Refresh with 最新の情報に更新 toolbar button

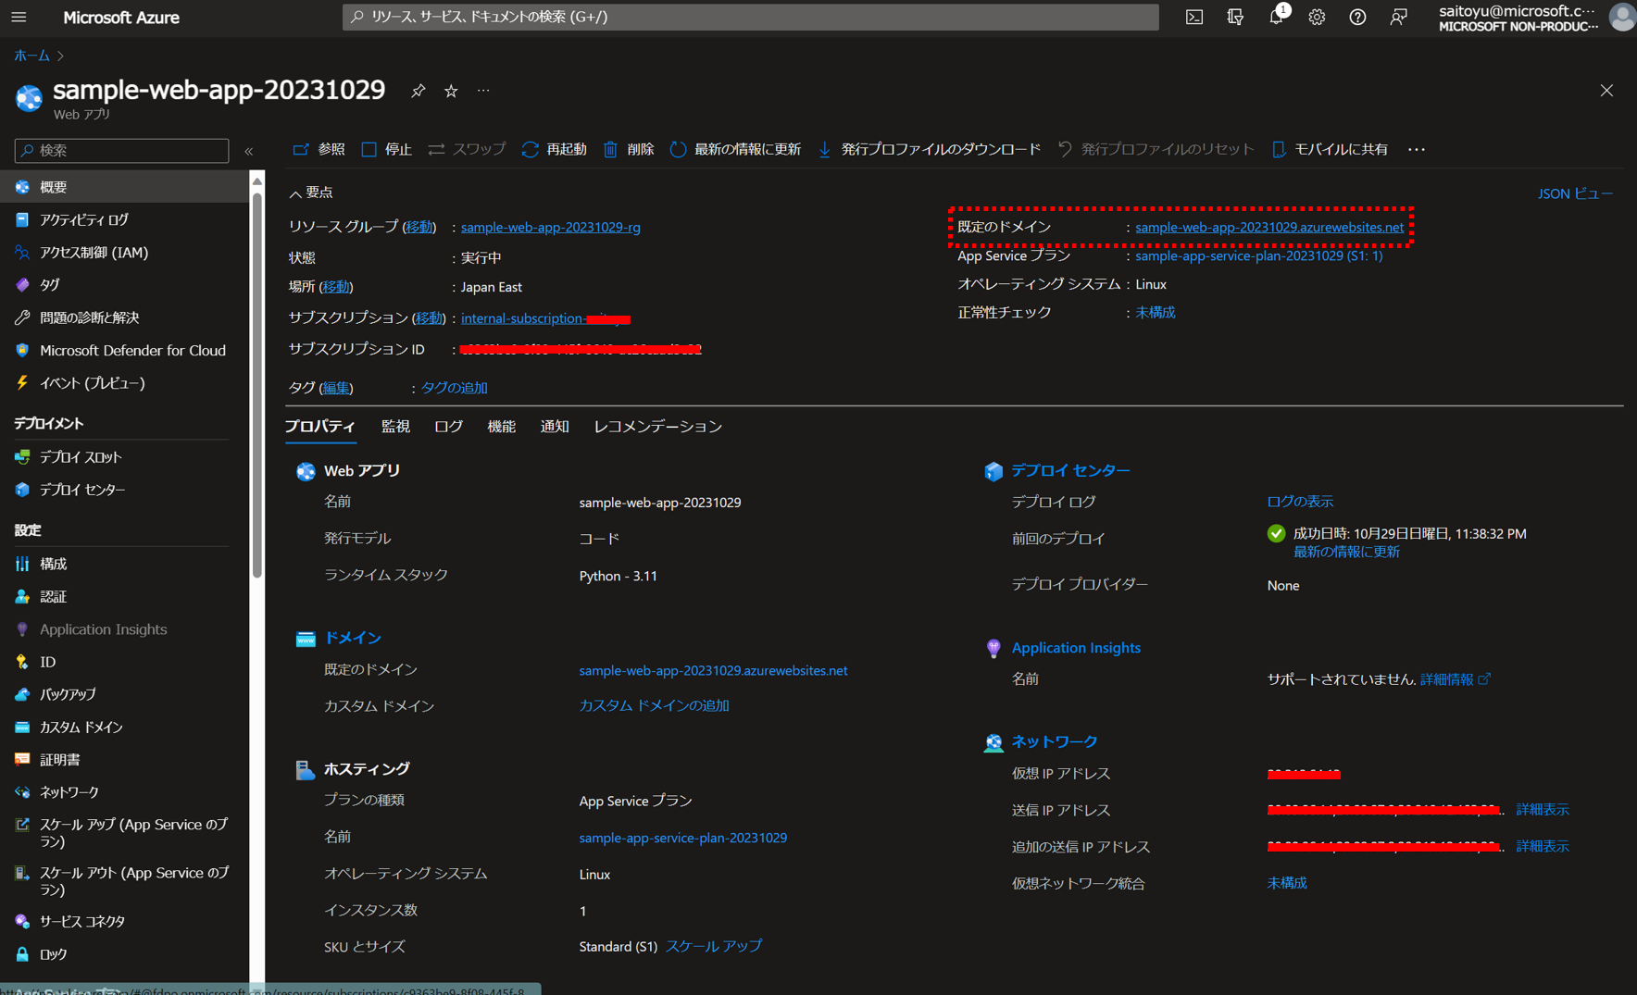click(x=736, y=149)
